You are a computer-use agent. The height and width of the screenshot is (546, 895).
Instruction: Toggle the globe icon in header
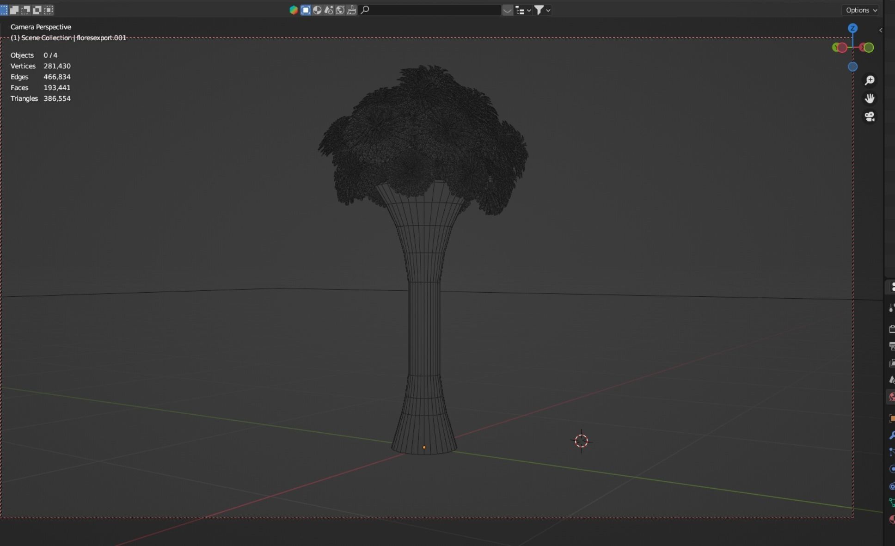(340, 10)
